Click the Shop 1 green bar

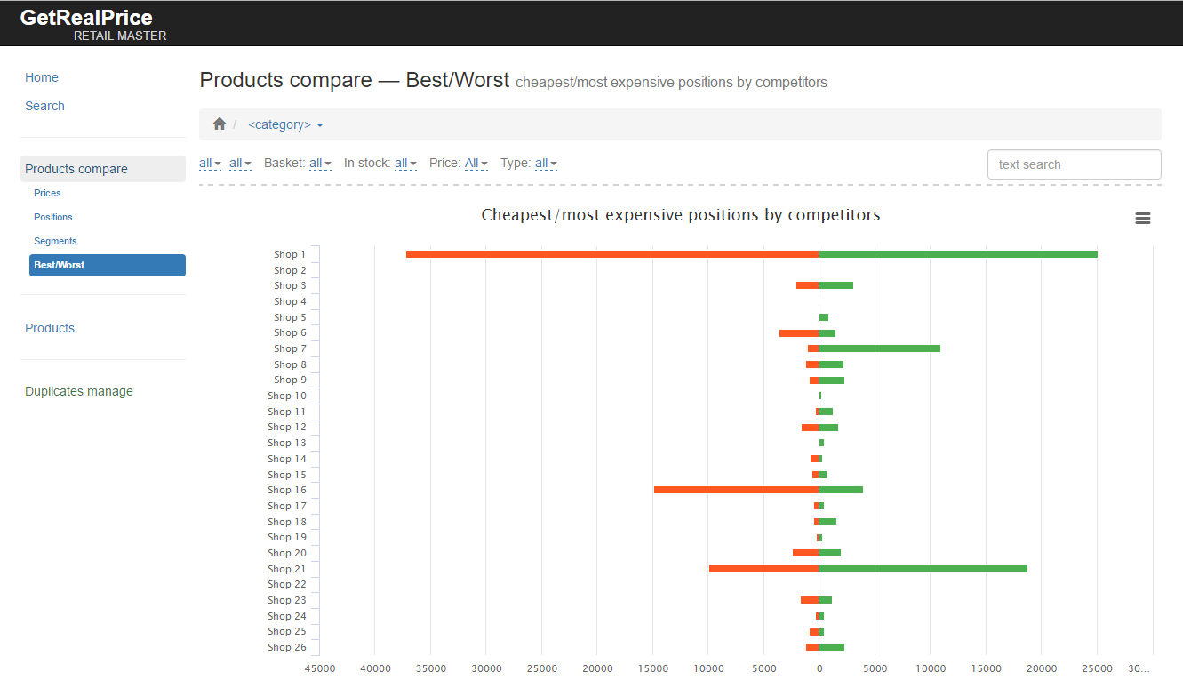[x=958, y=254]
